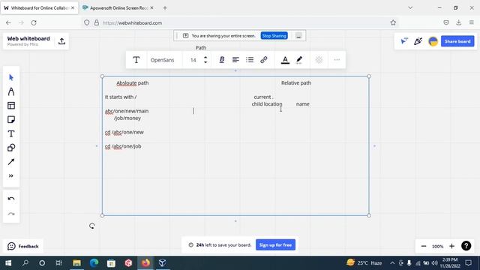
Task: Click the font size 14 field
Action: 193,60
